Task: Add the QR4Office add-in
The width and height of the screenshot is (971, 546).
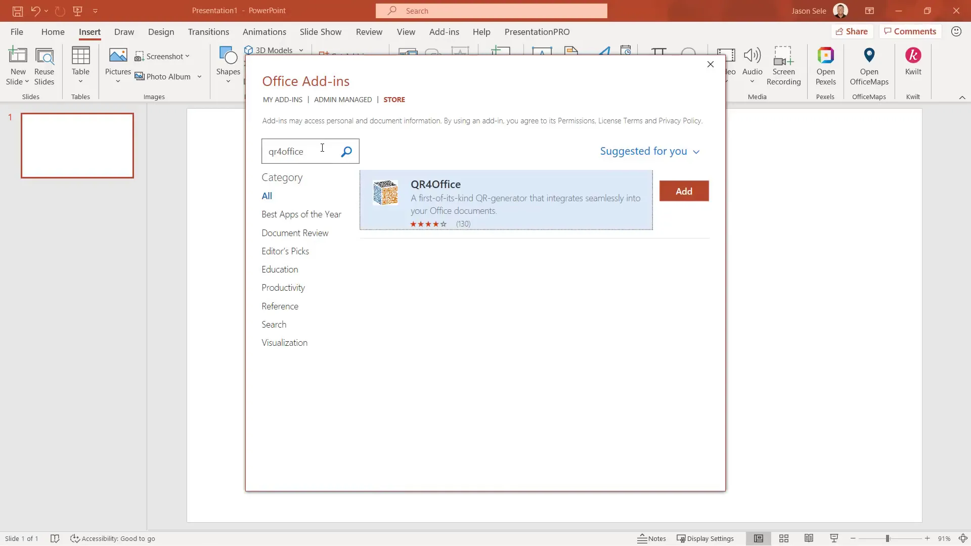Action: [684, 191]
